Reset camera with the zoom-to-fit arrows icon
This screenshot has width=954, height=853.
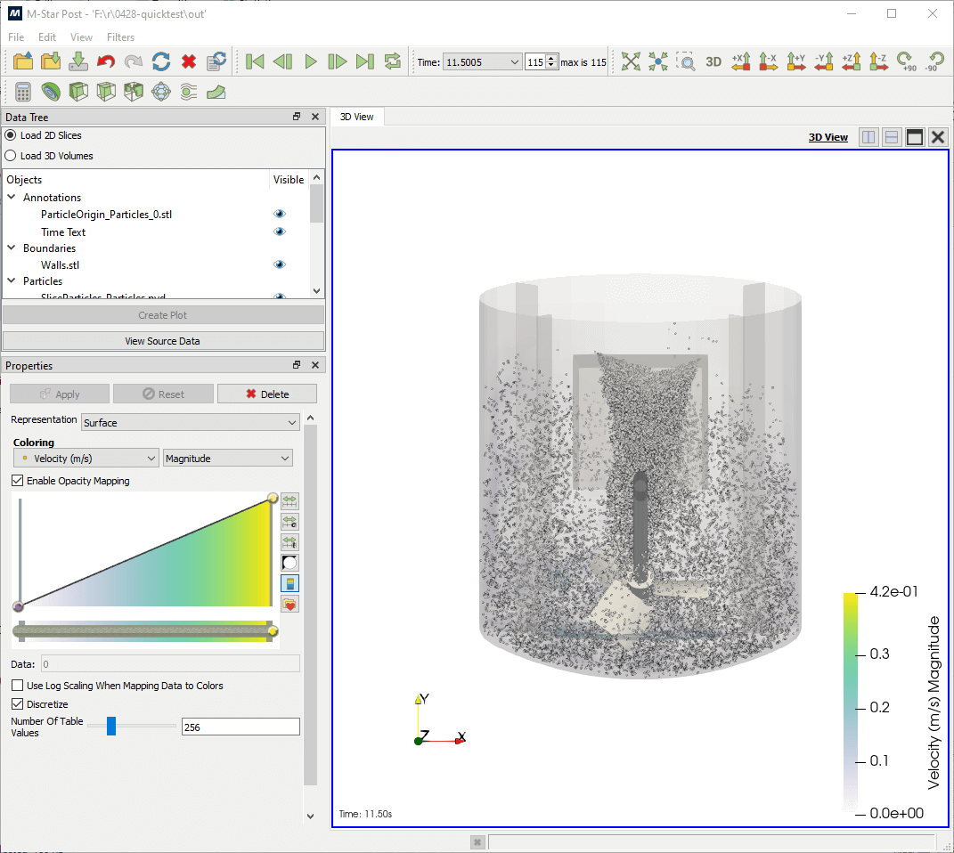(631, 61)
